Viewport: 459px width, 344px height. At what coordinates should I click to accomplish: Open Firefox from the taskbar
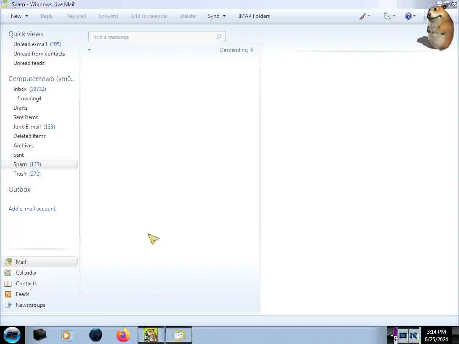click(x=123, y=335)
